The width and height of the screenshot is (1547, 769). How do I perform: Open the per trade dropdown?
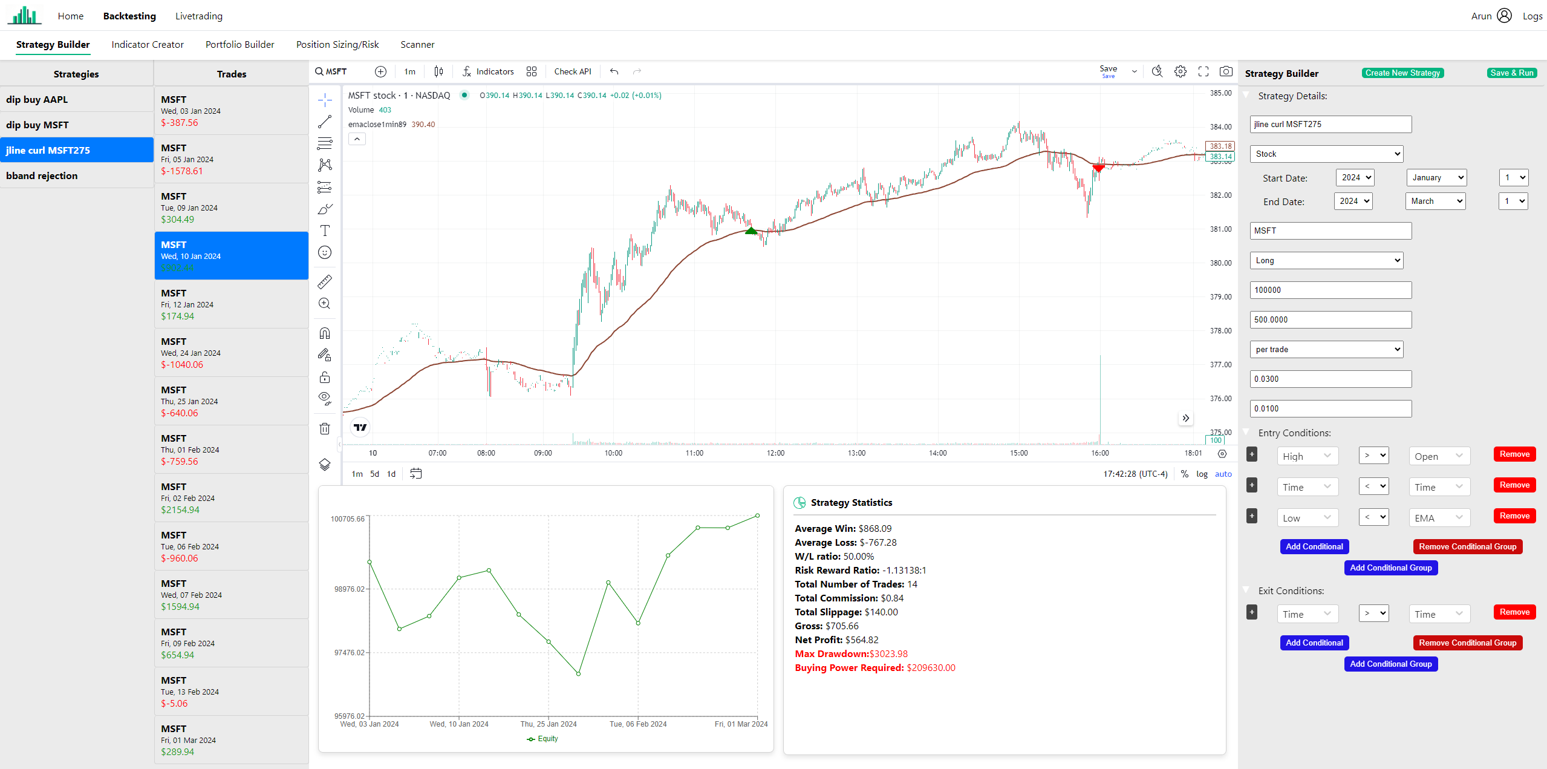[x=1326, y=349]
